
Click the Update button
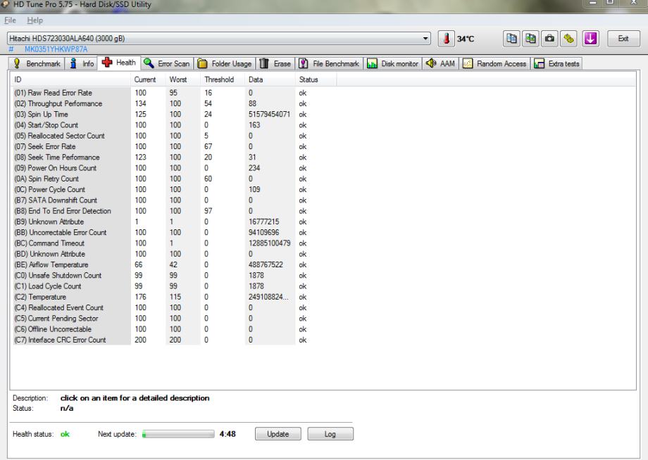coord(278,434)
